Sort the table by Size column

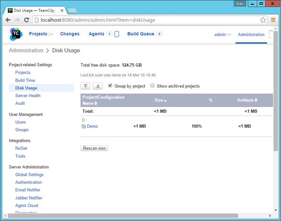pos(161,100)
